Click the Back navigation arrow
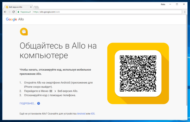Image resolution: width=190 pixels, height=122 pixels. coord(5,12)
